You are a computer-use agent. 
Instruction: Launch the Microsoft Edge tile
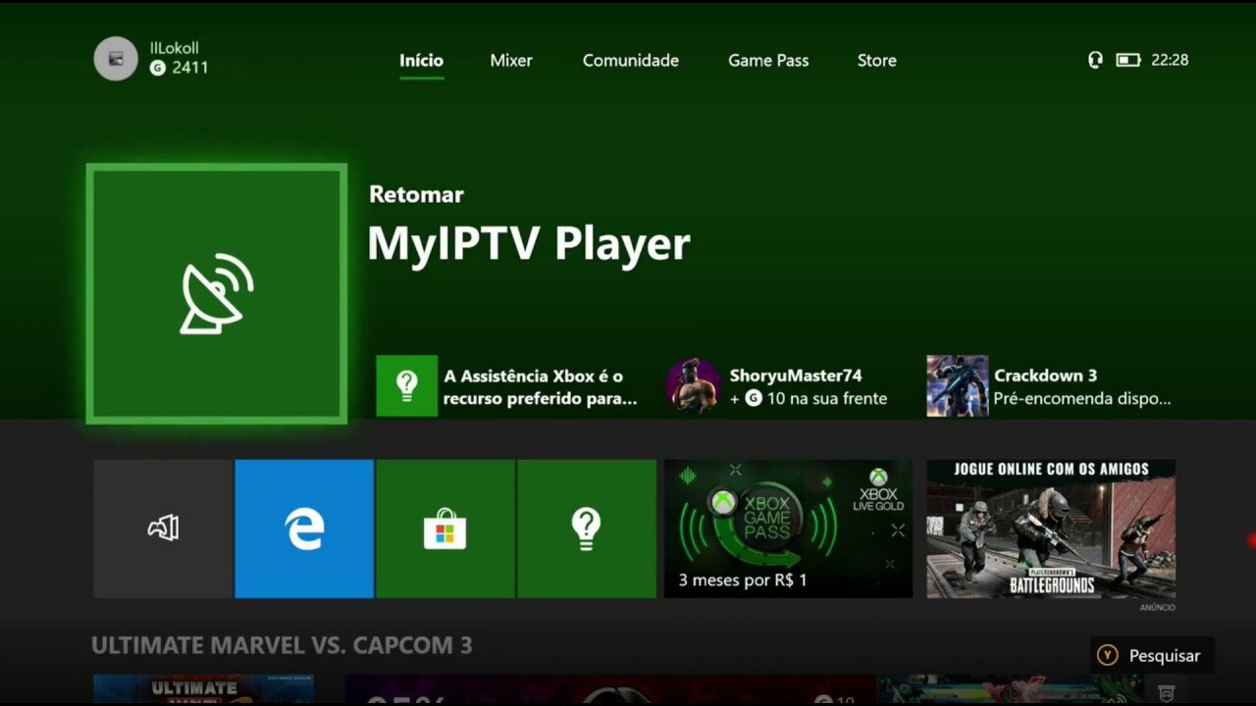pyautogui.click(x=304, y=529)
